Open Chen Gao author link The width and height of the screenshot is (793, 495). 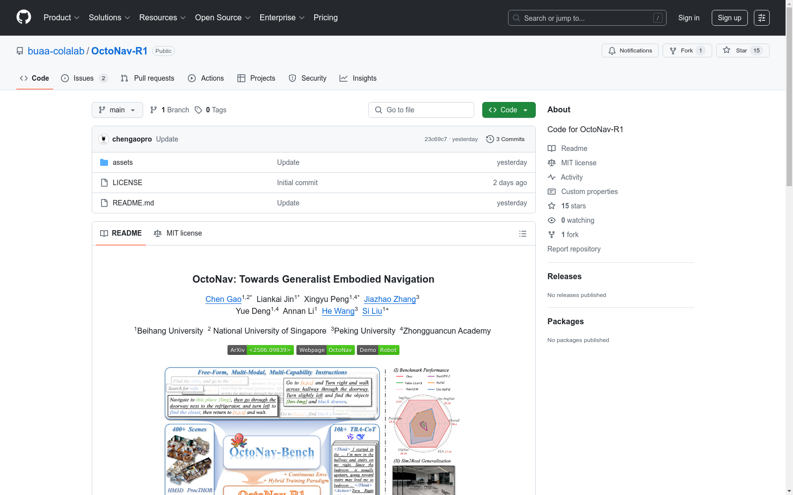click(224, 299)
